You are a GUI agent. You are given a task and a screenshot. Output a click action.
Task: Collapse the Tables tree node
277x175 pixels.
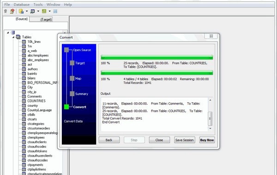click(13, 37)
